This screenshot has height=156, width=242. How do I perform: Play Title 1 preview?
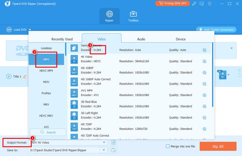9,76
